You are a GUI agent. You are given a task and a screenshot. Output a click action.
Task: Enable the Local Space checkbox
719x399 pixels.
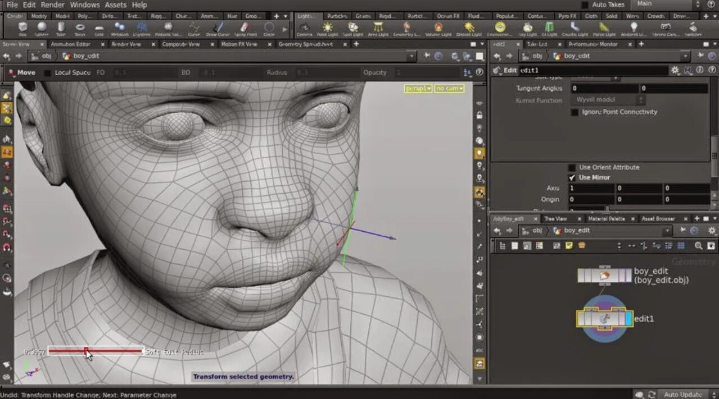(x=48, y=73)
